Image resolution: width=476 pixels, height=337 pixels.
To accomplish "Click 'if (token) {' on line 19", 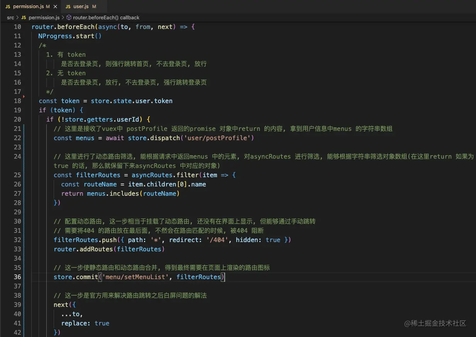I will (61, 110).
